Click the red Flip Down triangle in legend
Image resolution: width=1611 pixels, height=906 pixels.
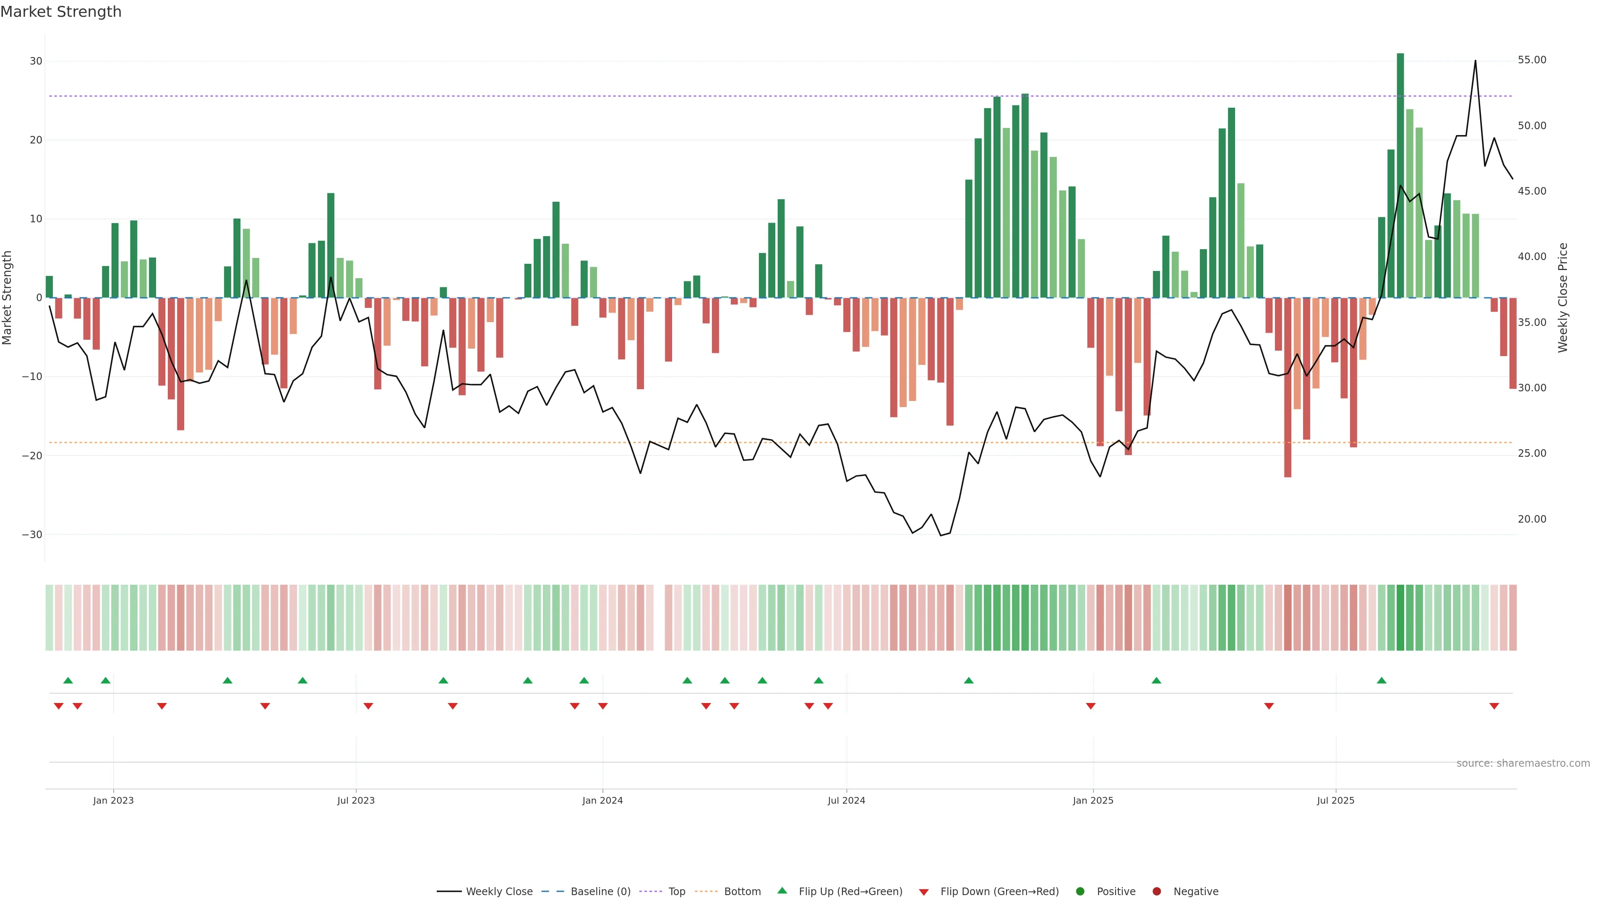point(924,892)
